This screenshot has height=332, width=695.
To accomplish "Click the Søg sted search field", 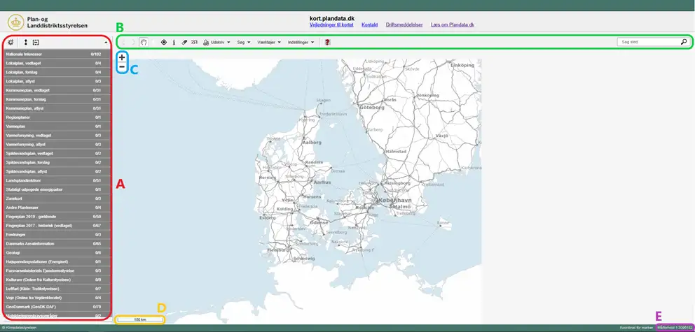I will [648, 42].
